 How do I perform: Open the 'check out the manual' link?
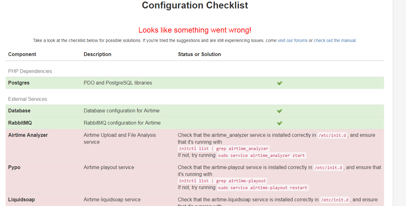pyautogui.click(x=335, y=40)
